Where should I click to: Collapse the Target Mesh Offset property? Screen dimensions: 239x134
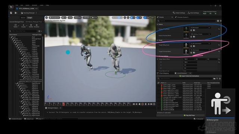(x=158, y=59)
